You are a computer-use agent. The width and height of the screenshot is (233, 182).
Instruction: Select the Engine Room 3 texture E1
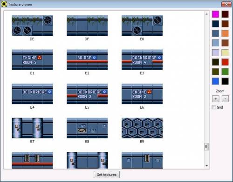click(32, 60)
